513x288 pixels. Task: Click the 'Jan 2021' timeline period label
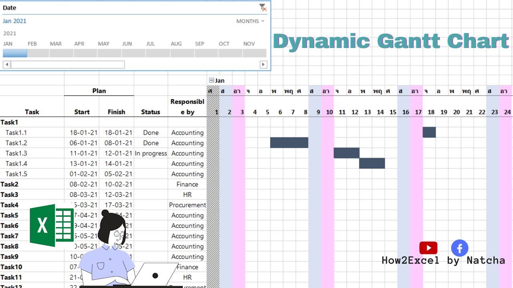click(14, 21)
